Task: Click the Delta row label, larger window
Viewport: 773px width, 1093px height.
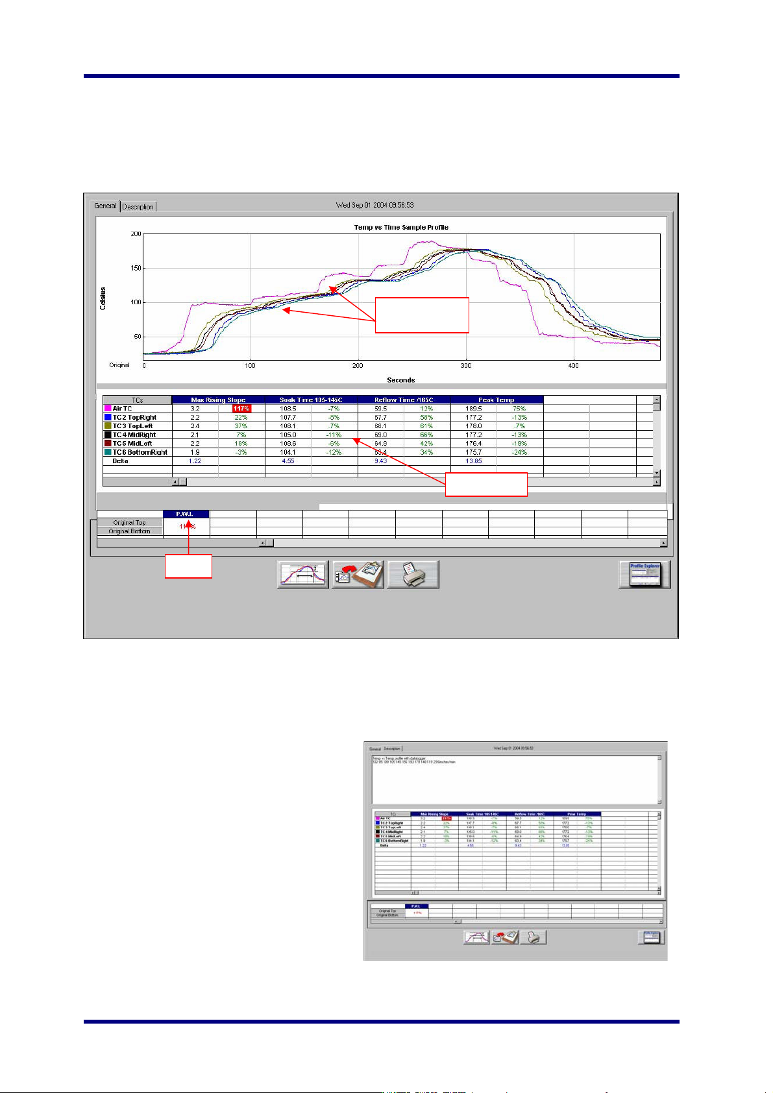Action: click(120, 461)
